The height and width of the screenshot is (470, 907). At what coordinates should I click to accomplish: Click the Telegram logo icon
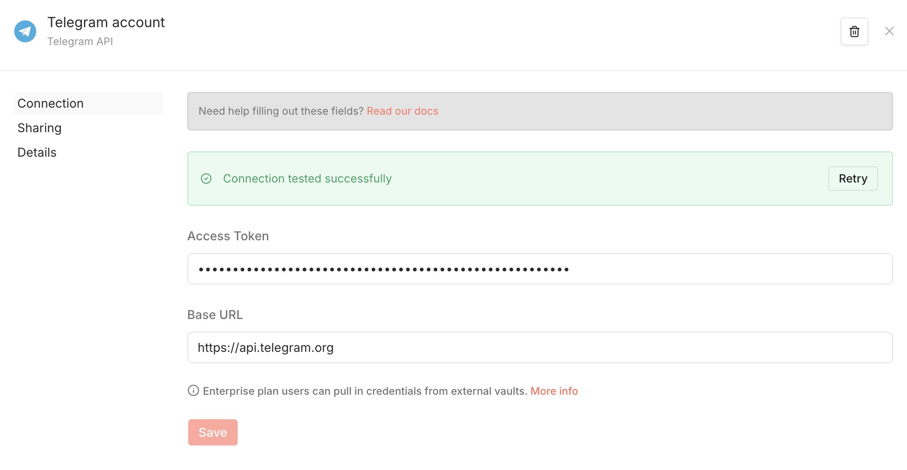tap(25, 32)
